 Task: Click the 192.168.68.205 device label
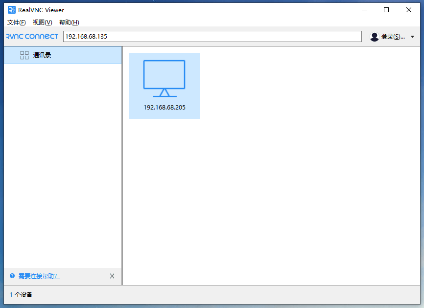coord(165,108)
